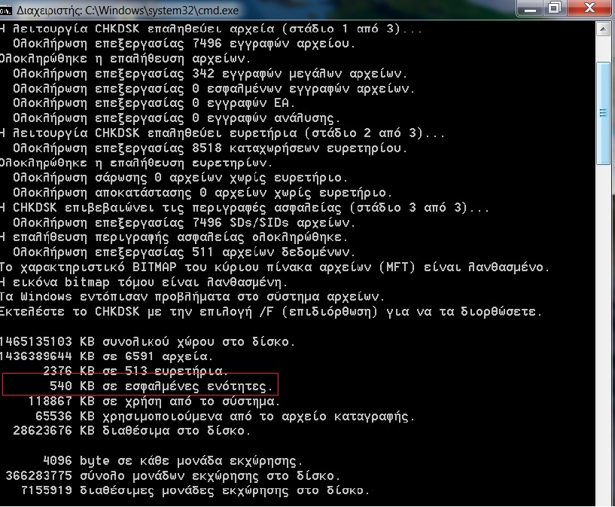Click the line 'εικόνα bitmap τόμου είναι λανθασμένη'
The height and width of the screenshot is (507, 615).
coord(144,283)
